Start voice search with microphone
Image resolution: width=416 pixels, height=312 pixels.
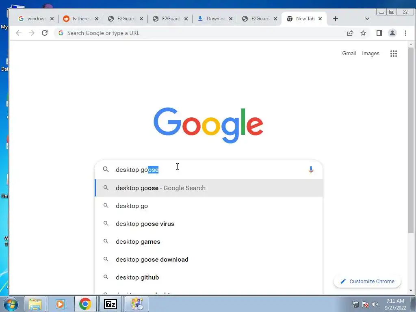(311, 169)
